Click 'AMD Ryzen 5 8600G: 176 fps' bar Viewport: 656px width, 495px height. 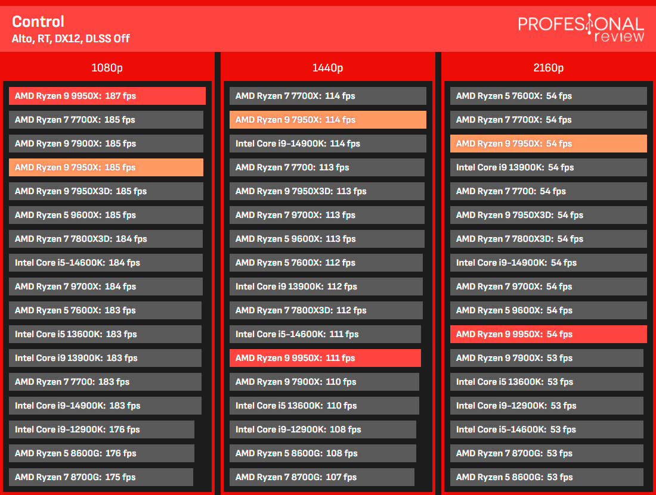(x=101, y=453)
